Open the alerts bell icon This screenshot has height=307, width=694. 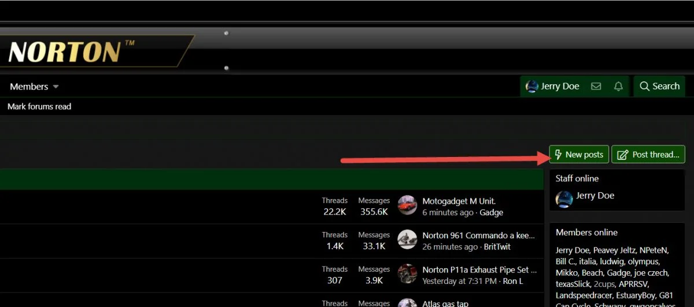click(x=618, y=87)
